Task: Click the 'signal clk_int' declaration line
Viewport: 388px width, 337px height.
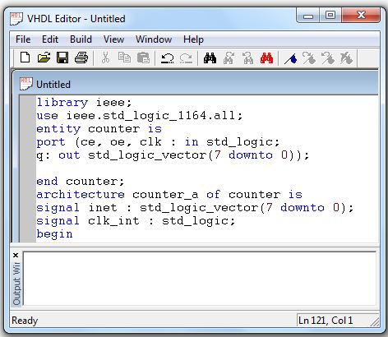Action: (136, 221)
